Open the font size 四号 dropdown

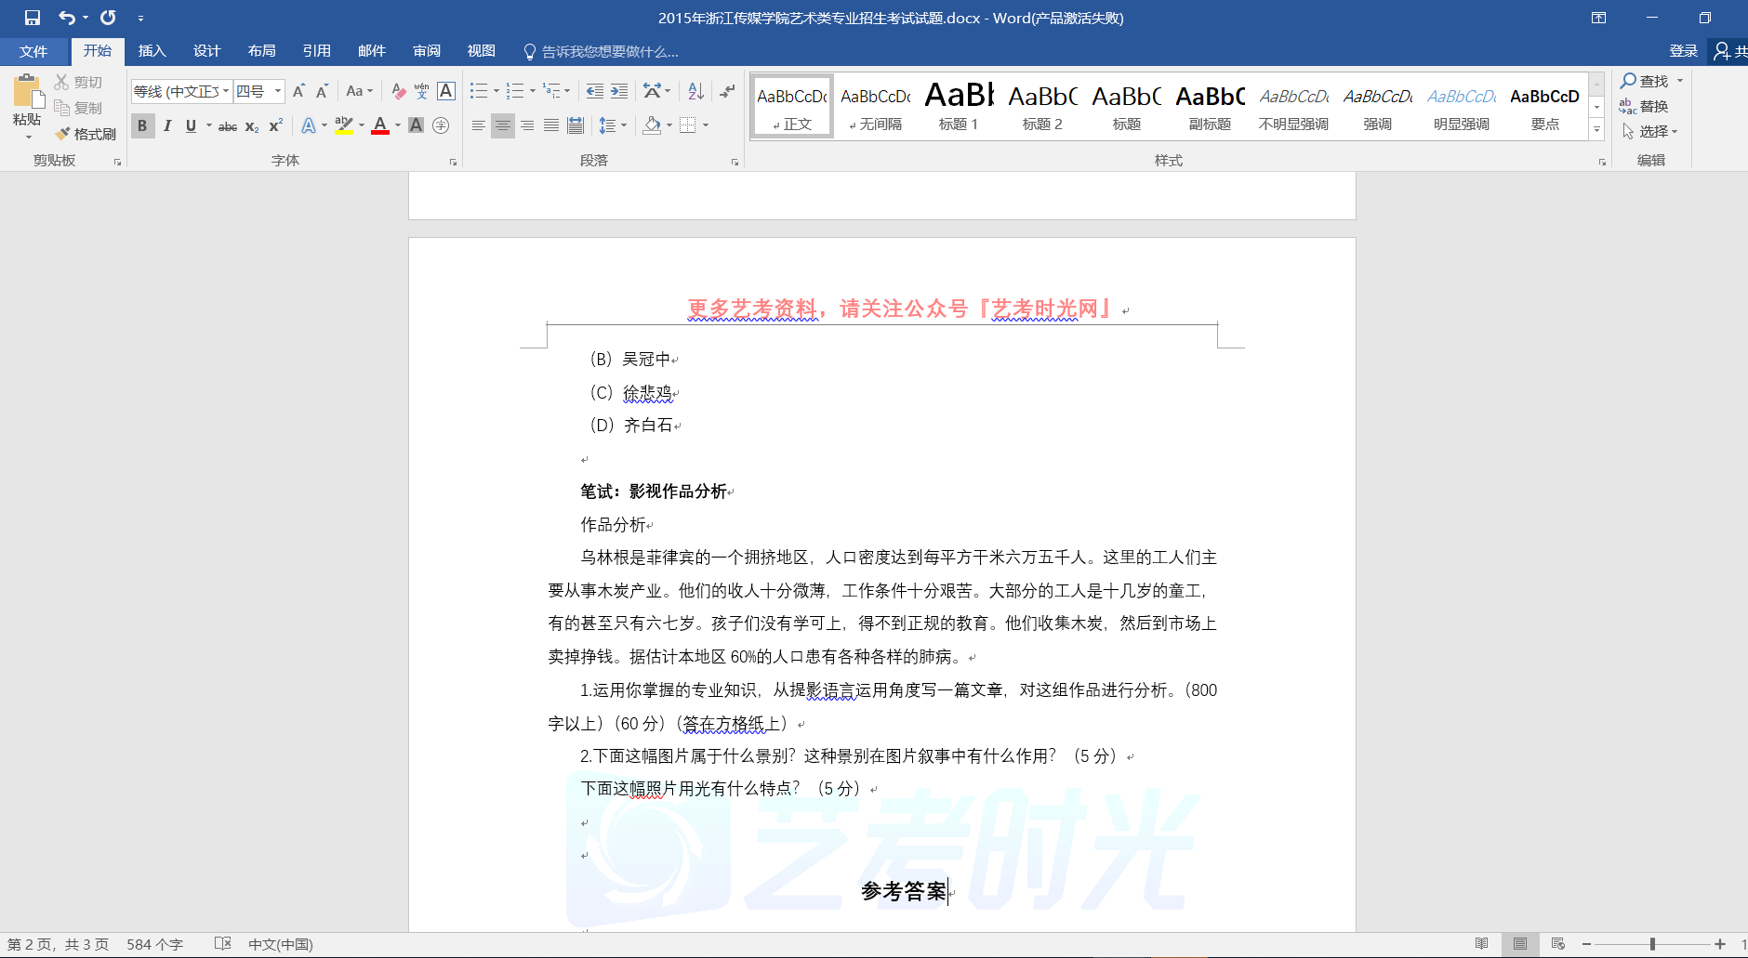pyautogui.click(x=277, y=91)
